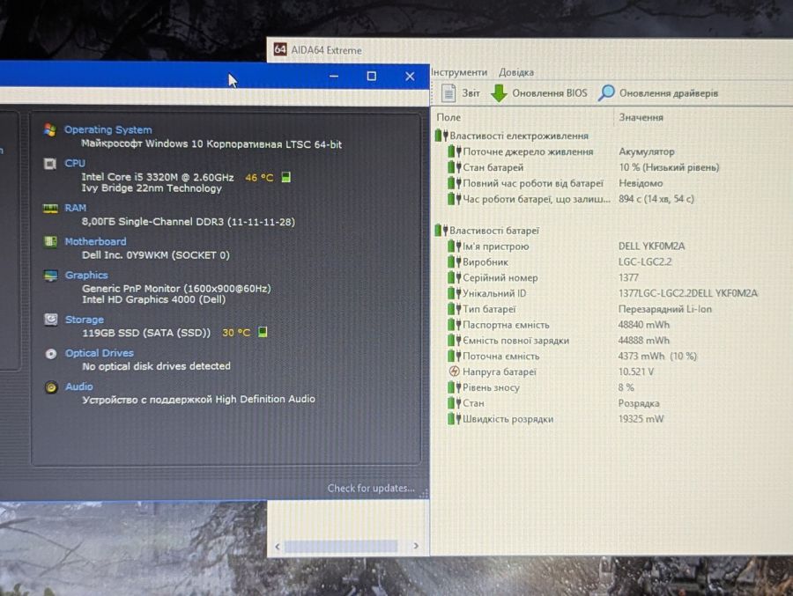Maximize the Speccy window

point(371,77)
